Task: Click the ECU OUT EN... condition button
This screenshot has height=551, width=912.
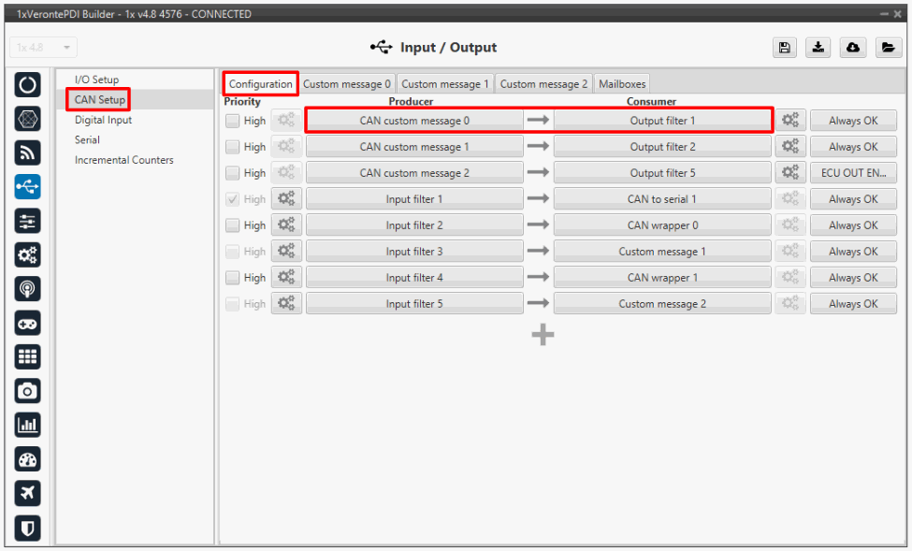Action: (852, 173)
